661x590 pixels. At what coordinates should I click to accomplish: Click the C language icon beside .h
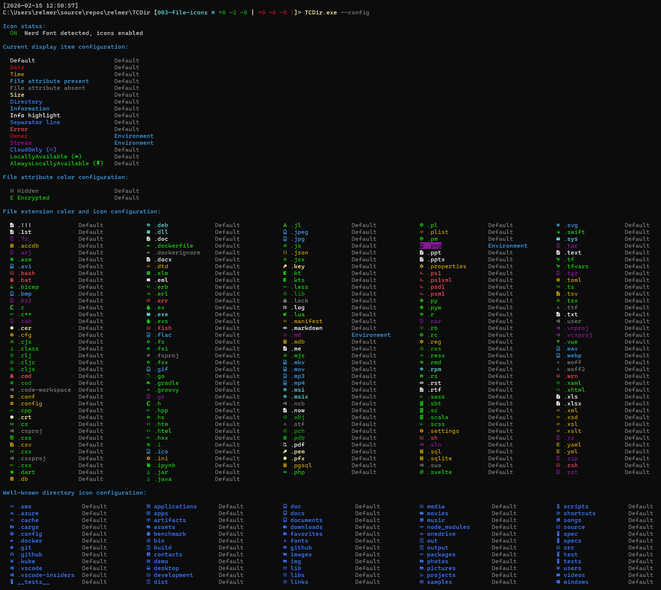coord(148,403)
